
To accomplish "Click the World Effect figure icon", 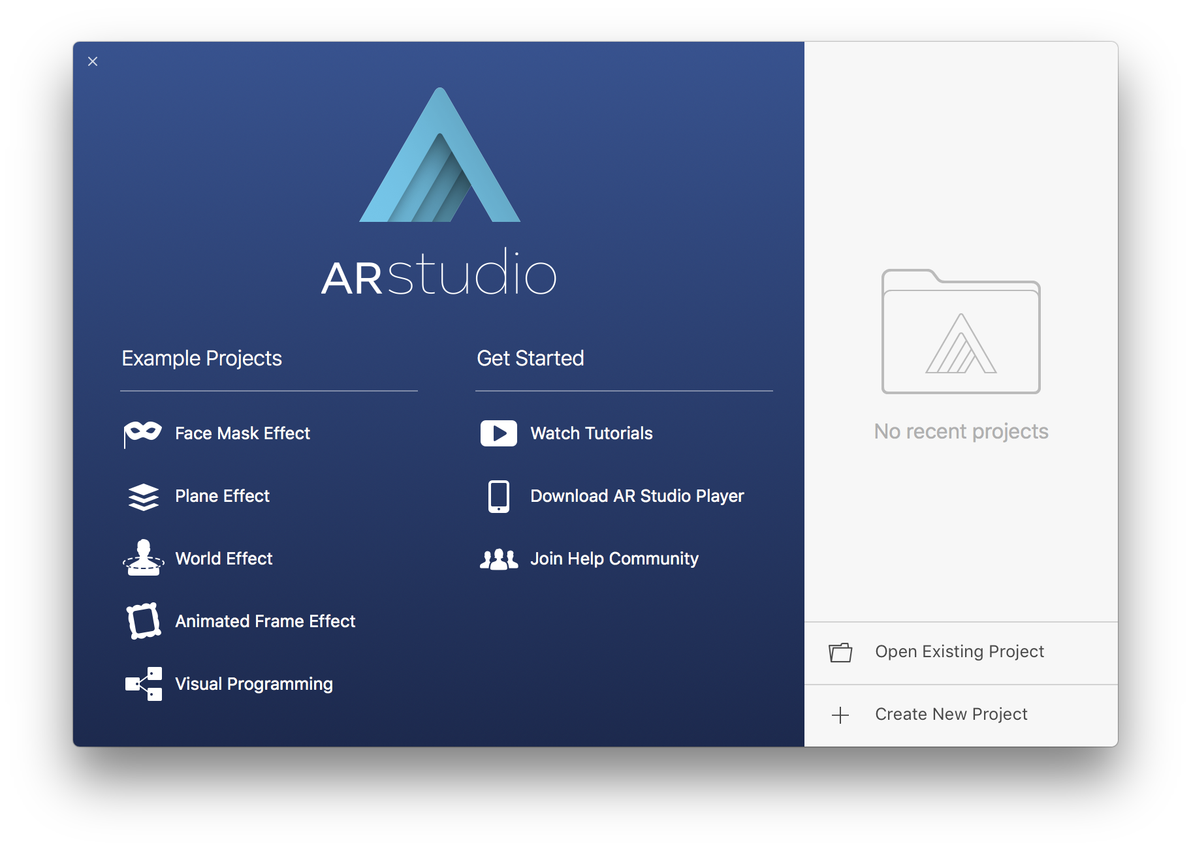I will 144,558.
